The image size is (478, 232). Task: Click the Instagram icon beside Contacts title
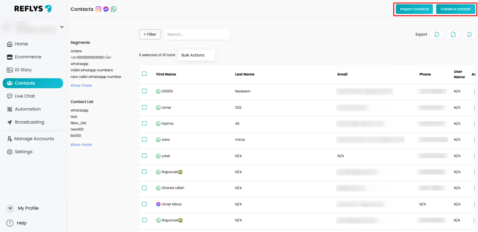point(98,9)
